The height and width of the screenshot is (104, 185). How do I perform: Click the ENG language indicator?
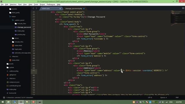(x=171, y=102)
